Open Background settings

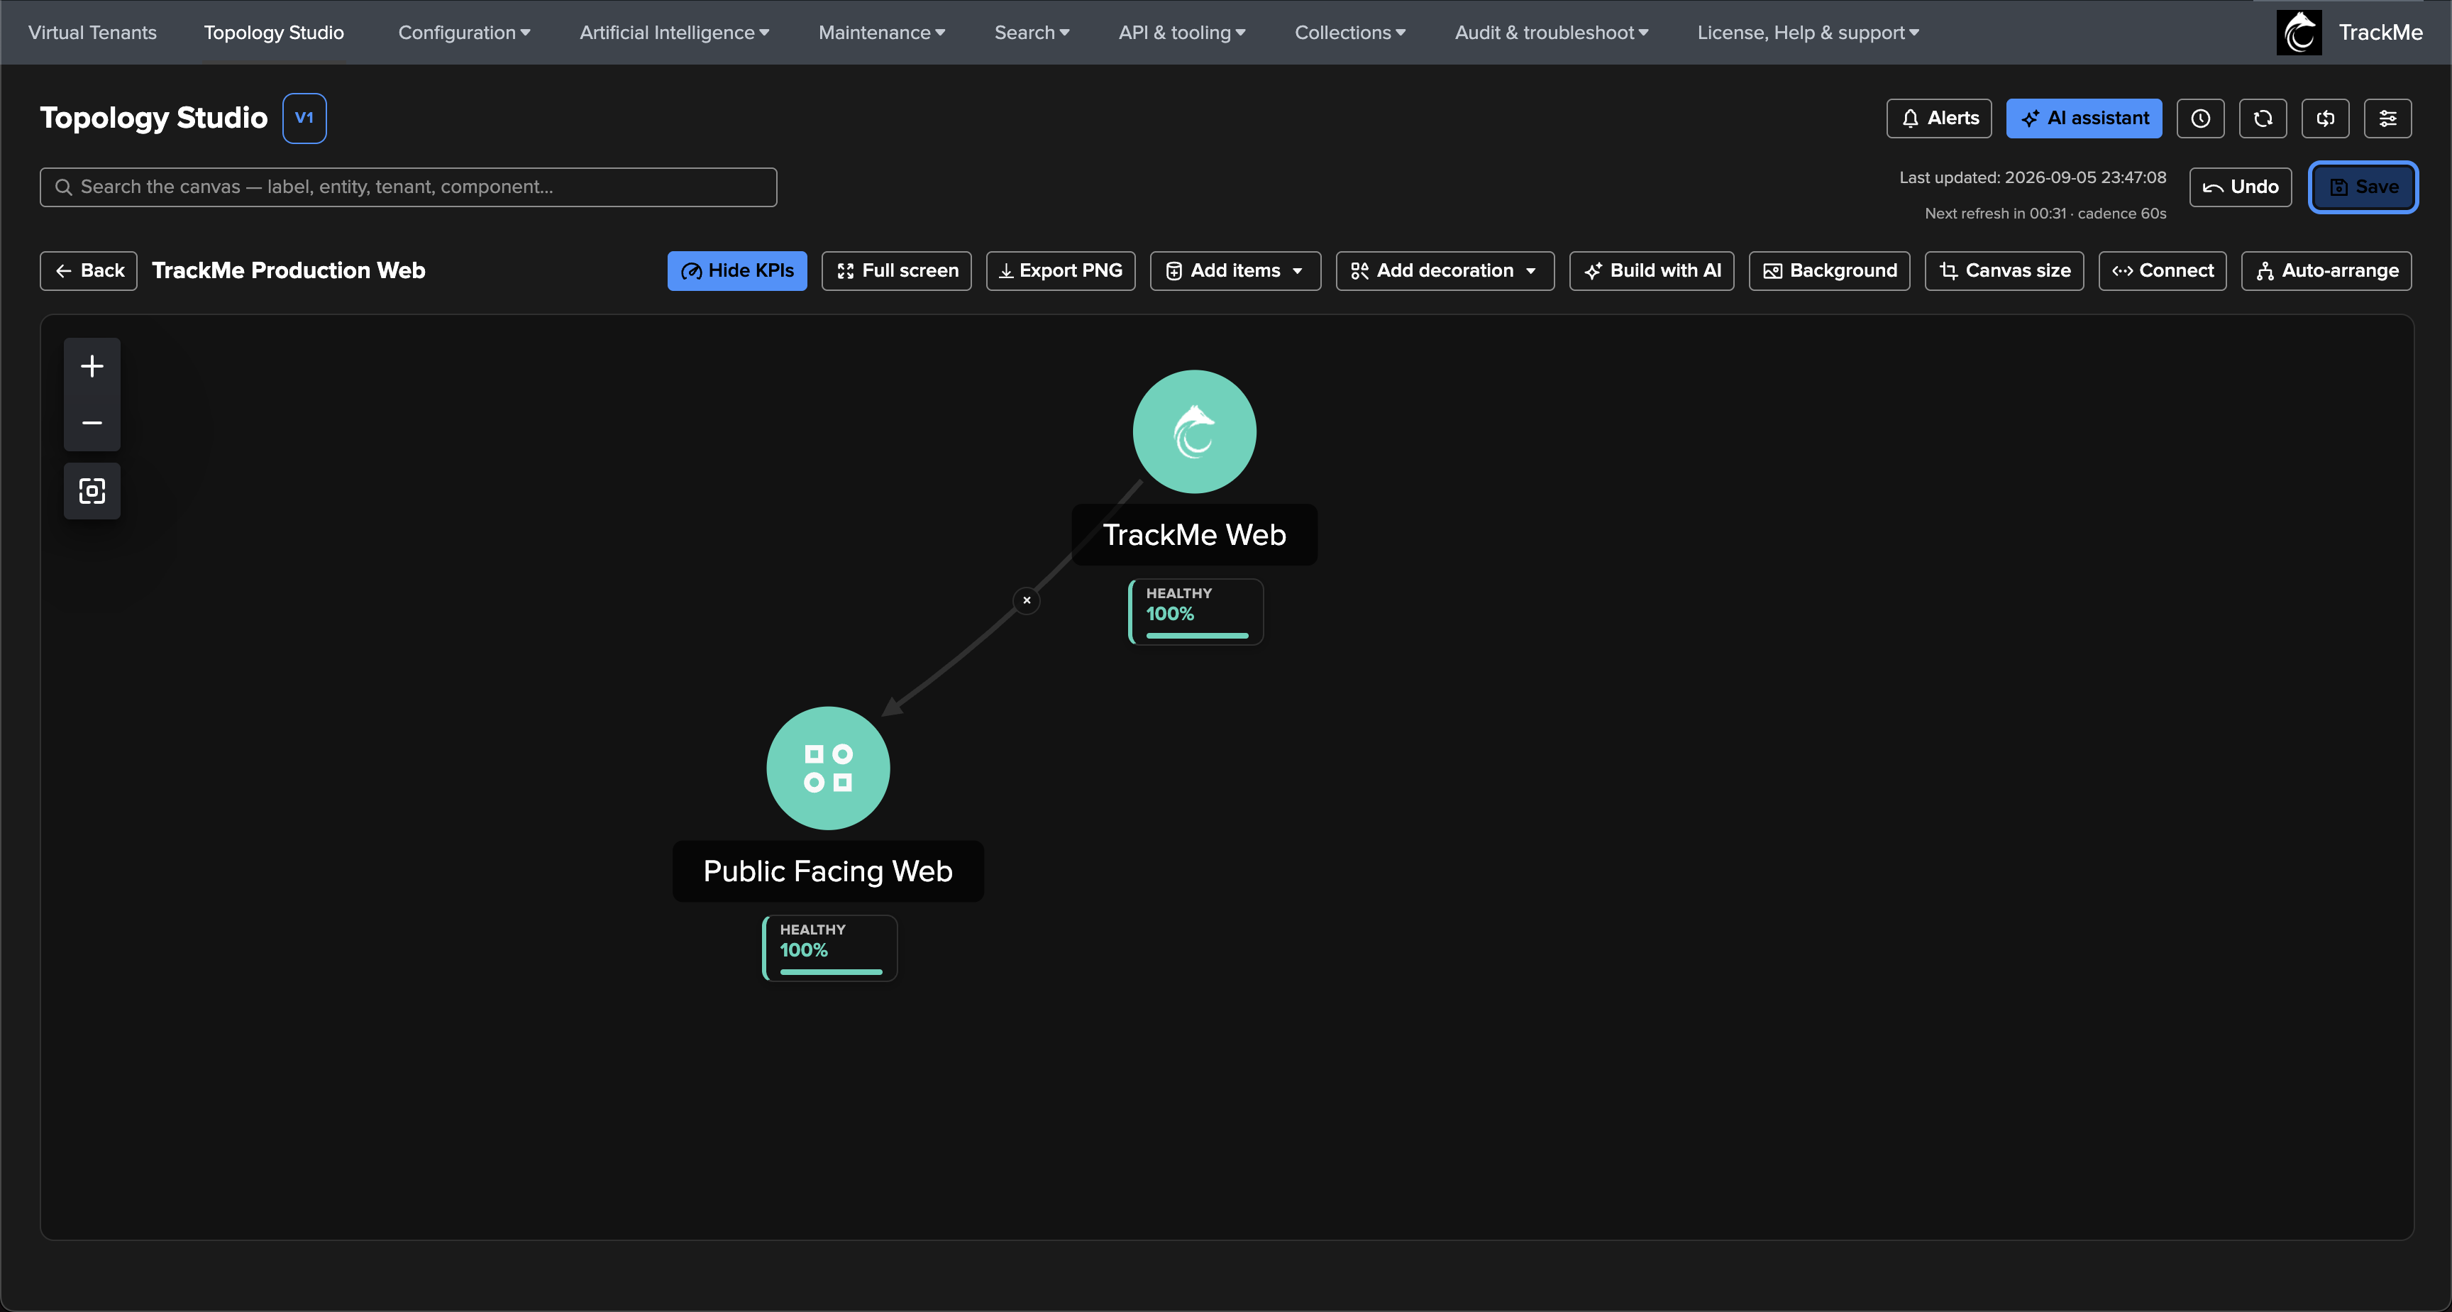[1830, 270]
